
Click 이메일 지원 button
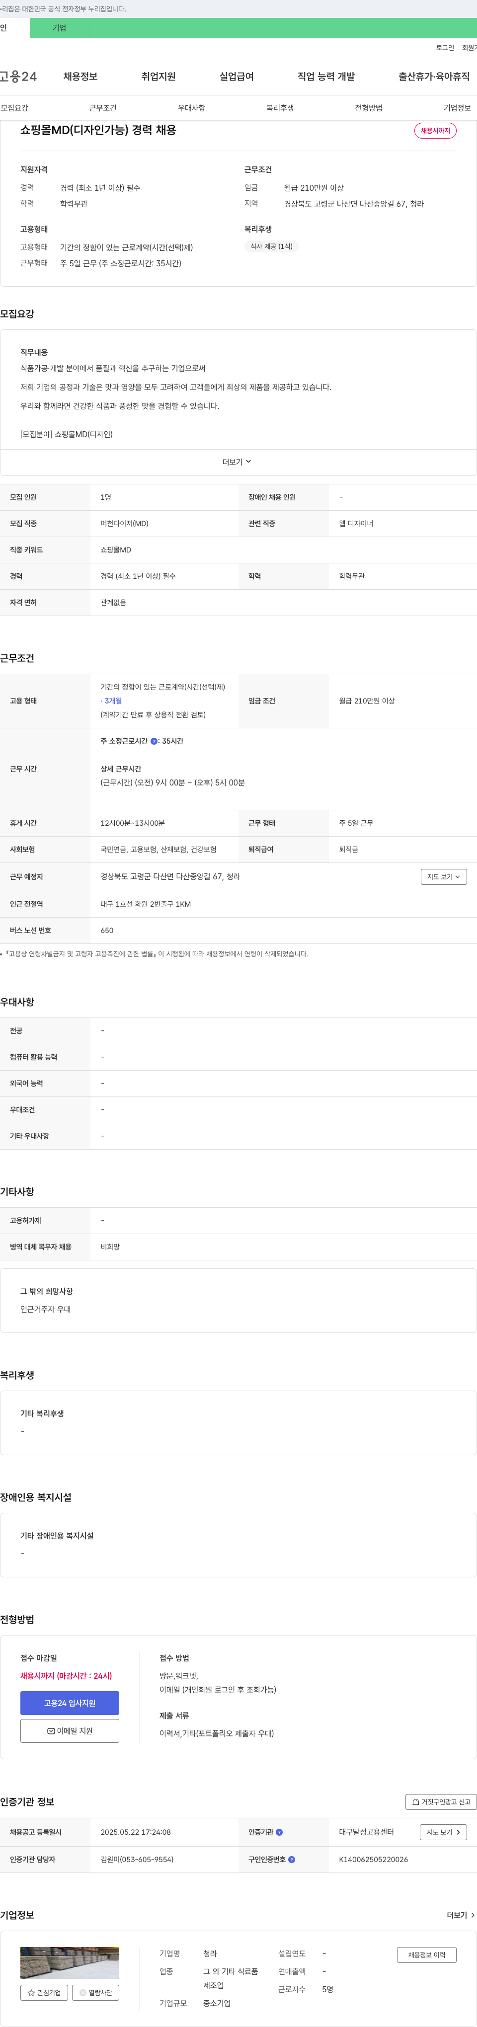70,1731
